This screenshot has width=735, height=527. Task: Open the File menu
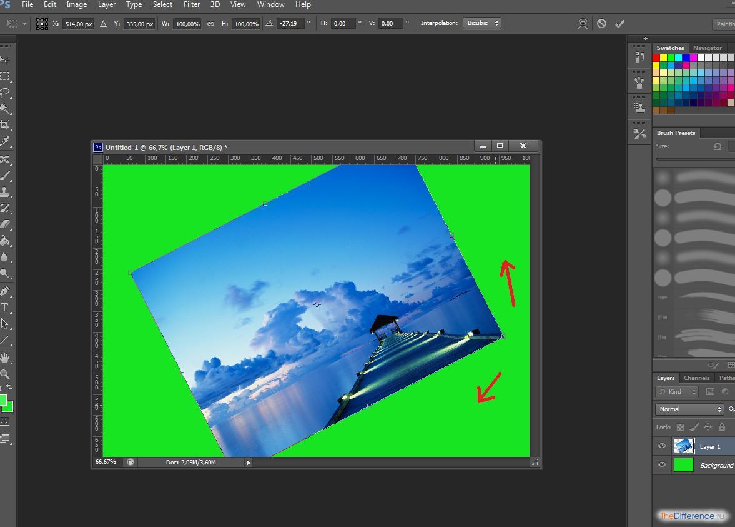click(x=27, y=4)
